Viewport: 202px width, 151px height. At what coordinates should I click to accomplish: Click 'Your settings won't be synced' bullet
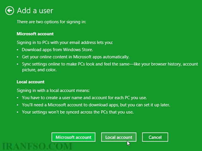tap(78, 112)
